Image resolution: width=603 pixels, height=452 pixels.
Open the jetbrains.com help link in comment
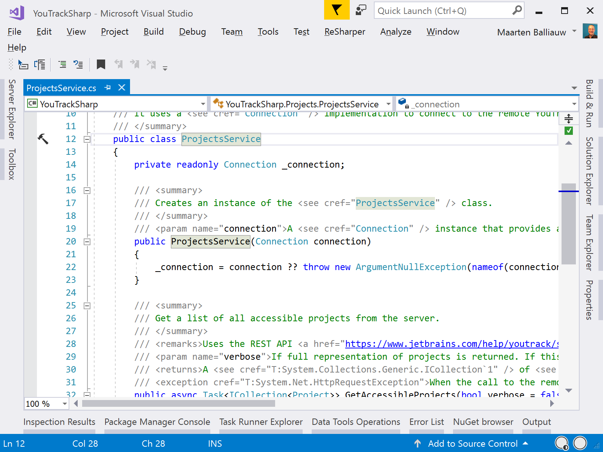point(452,344)
